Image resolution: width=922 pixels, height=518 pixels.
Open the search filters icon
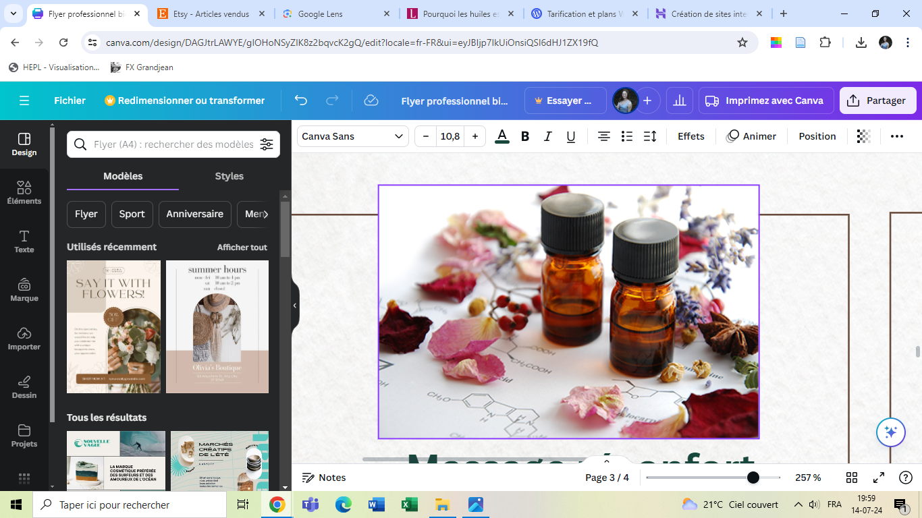point(267,144)
